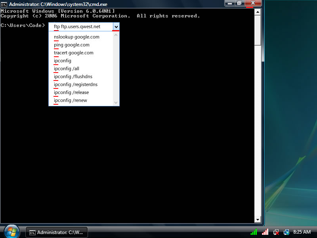This screenshot has height=238, width=317.
Task: Select 'ipconfig /renew' in the list
Action: click(71, 100)
